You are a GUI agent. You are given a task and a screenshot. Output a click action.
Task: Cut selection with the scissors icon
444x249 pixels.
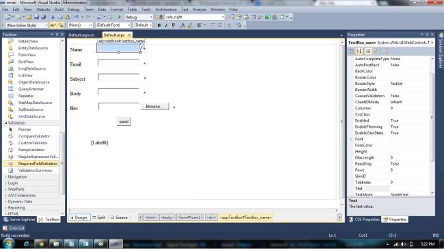point(53,17)
